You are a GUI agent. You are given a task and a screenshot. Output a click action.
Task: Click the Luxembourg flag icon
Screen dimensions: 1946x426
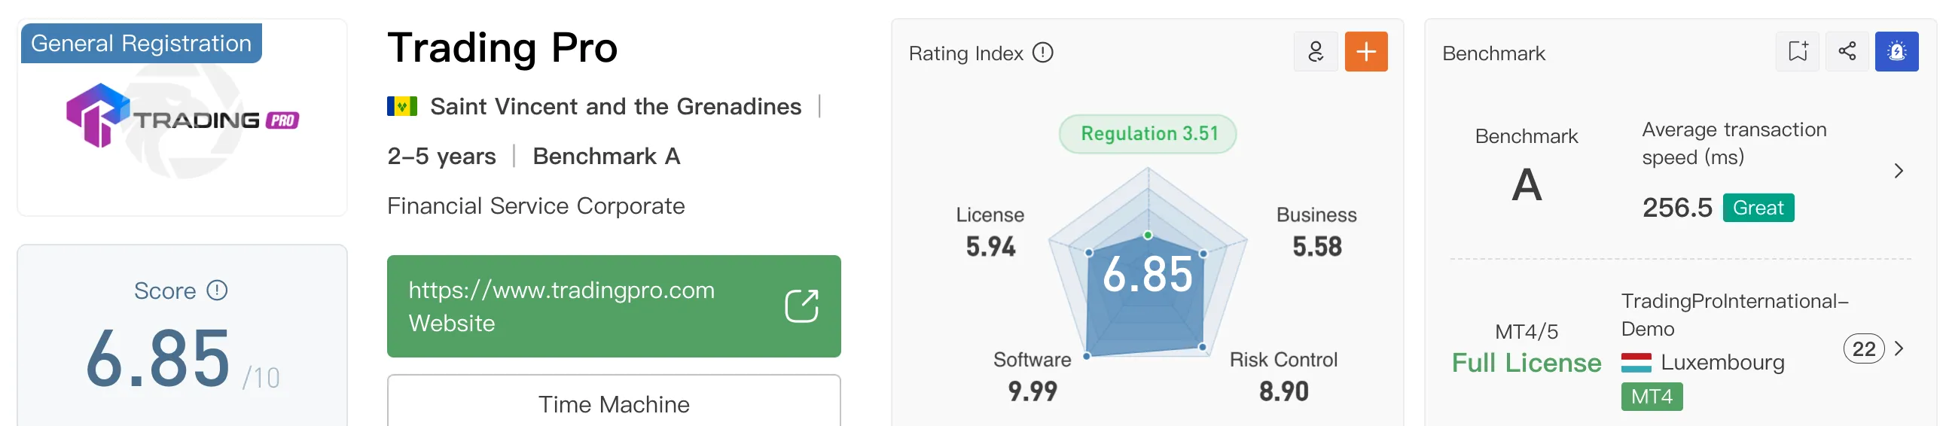click(x=1636, y=363)
